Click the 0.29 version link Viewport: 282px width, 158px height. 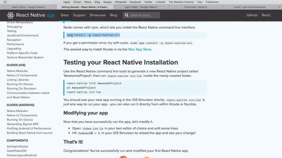(51, 16)
